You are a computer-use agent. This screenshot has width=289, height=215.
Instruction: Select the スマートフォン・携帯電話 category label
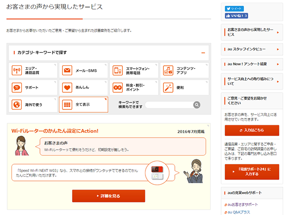point(138,71)
